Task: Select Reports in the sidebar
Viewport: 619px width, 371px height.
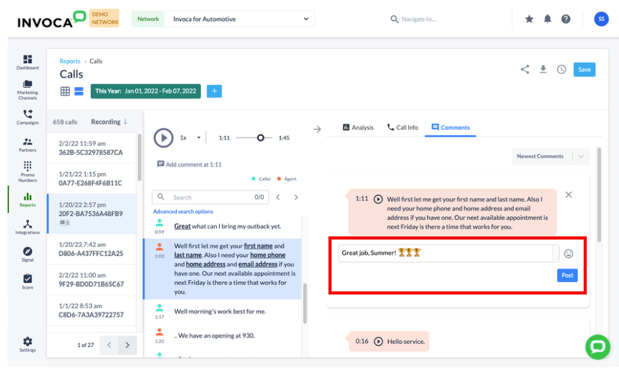Action: [27, 200]
